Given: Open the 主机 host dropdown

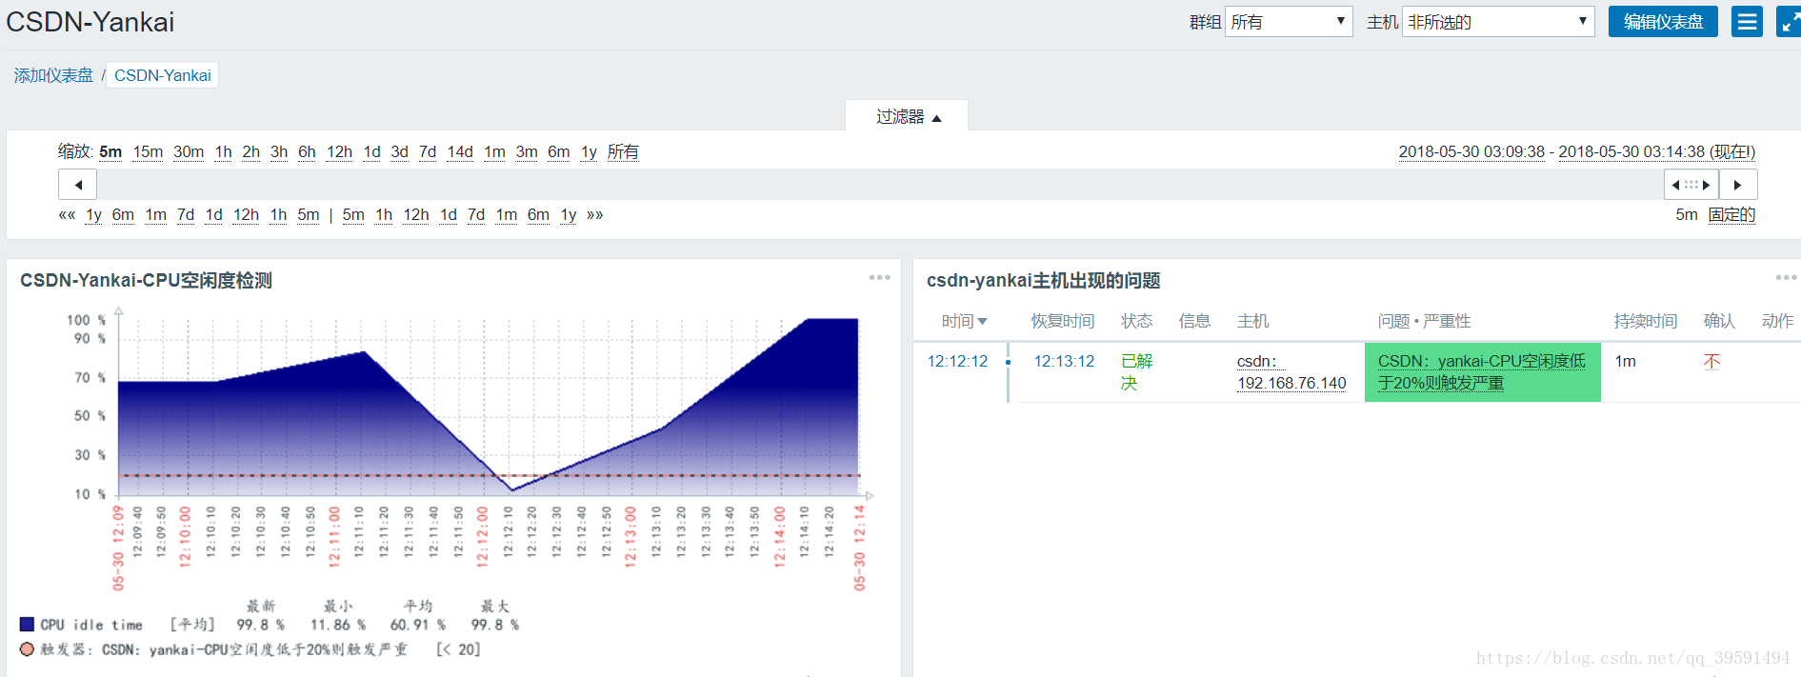Looking at the screenshot, I should 1498,22.
